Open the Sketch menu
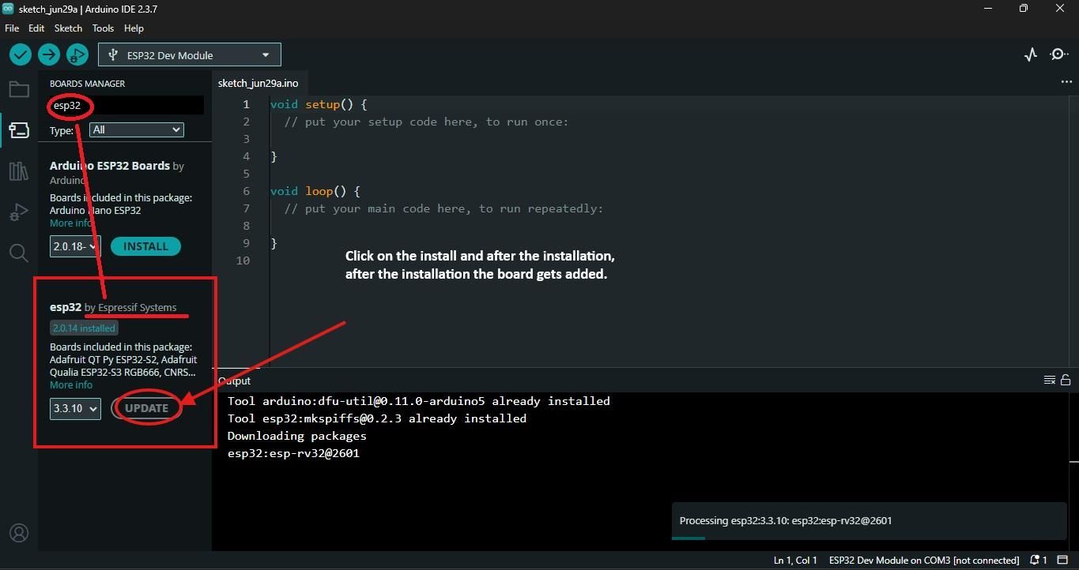 [x=68, y=28]
